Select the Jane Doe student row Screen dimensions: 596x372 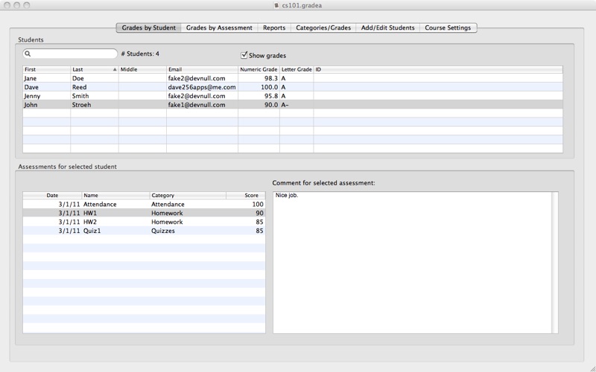tap(293, 78)
